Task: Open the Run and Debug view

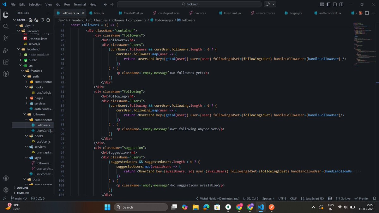Action: point(6,50)
